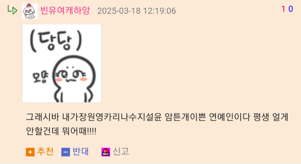Screen dimensions: 301x164
Task: Click the orange plus icon for 추천
Action: pos(30,152)
